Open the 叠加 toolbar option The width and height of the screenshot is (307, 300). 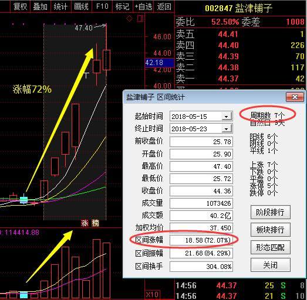pos(41,6)
